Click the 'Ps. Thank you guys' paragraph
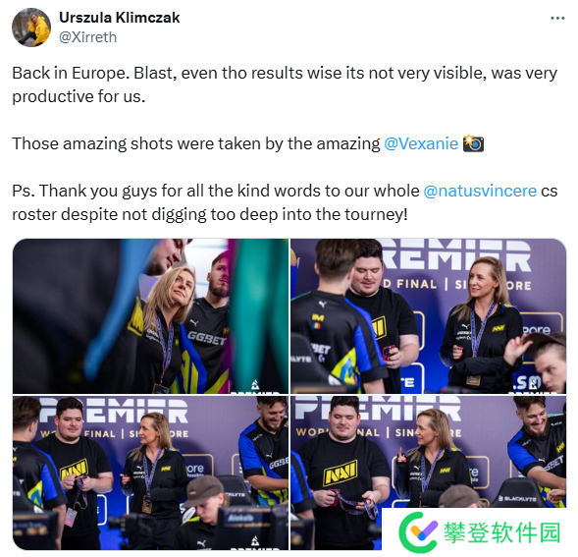578x557 pixels. (285, 202)
